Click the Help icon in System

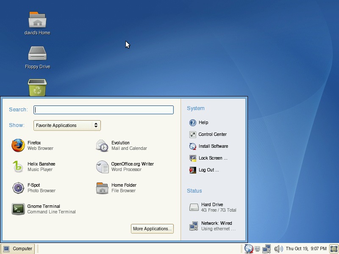coord(192,122)
